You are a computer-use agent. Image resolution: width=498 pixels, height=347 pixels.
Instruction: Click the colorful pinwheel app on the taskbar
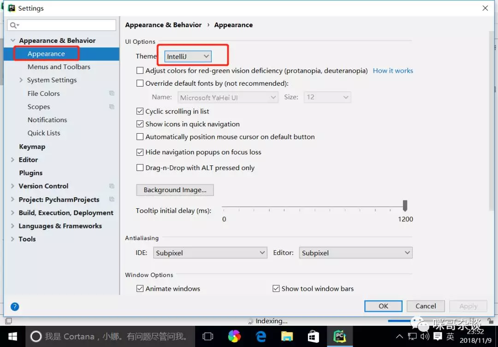[x=234, y=336]
